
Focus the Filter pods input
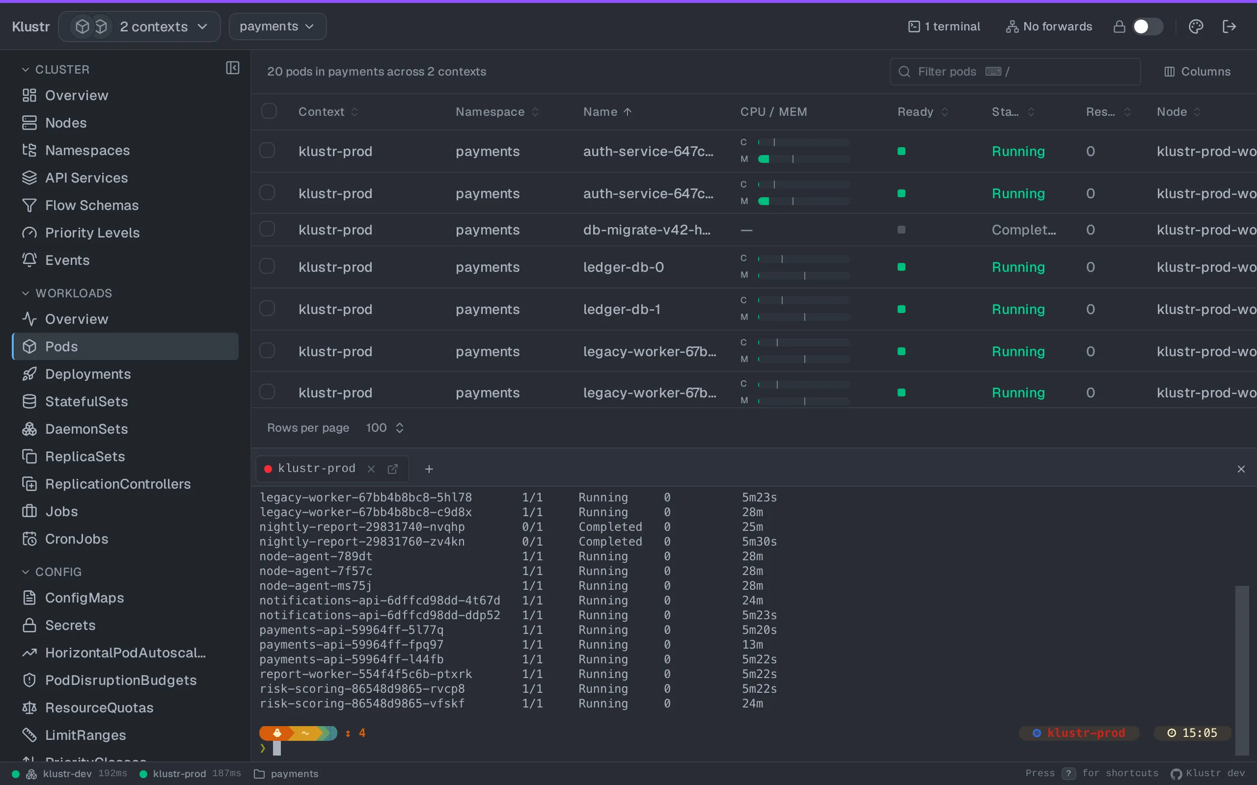click(x=1015, y=72)
